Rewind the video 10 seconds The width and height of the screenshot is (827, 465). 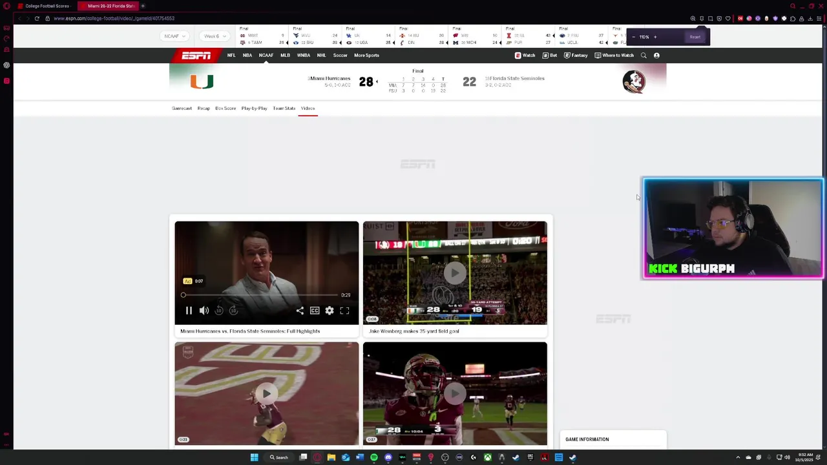click(x=219, y=311)
